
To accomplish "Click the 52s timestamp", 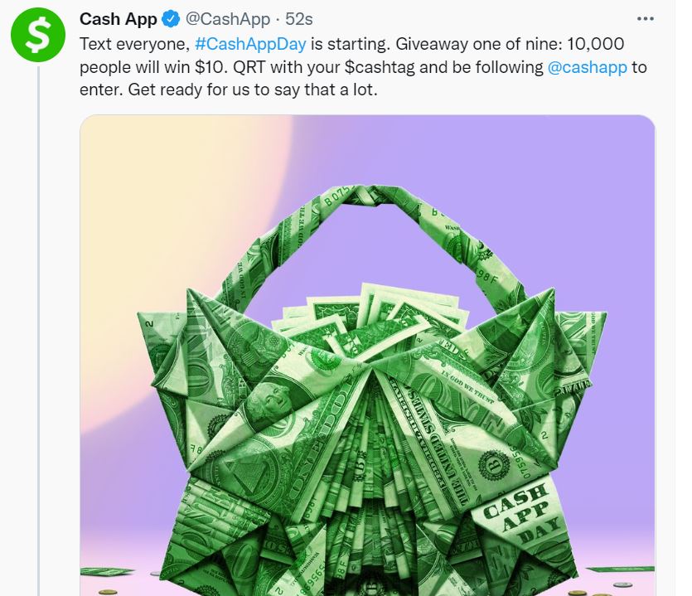I will point(299,19).
